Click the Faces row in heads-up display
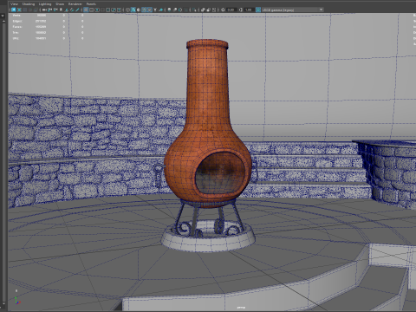This screenshot has height=312, width=416. (x=48, y=27)
